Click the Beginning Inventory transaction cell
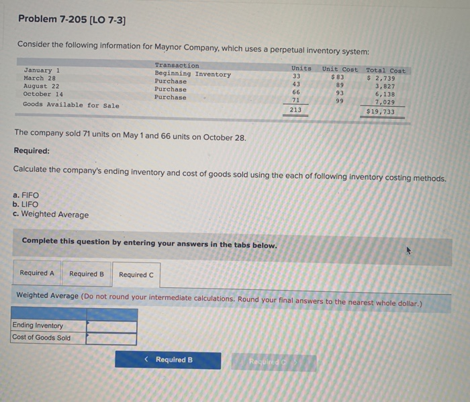The width and height of the screenshot is (470, 402). point(193,74)
